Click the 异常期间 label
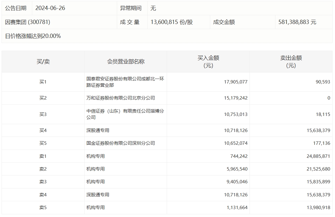Image resolution: width=335 pixels, height=217 pixels. tap(131, 8)
